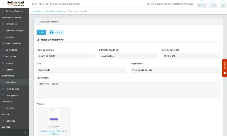The width and height of the screenshot is (227, 136).
Task: Open the attached screenshot thumbnail
Action: (54, 116)
